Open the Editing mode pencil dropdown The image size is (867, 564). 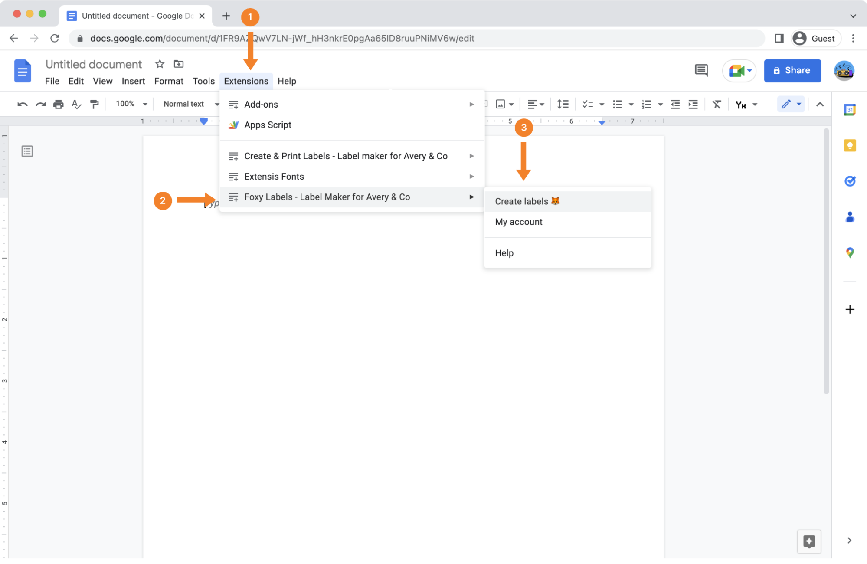coord(791,104)
